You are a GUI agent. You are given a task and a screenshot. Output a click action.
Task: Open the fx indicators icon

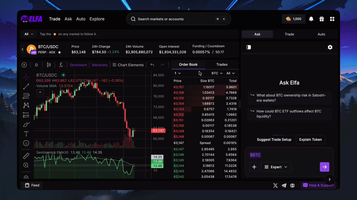(61, 65)
